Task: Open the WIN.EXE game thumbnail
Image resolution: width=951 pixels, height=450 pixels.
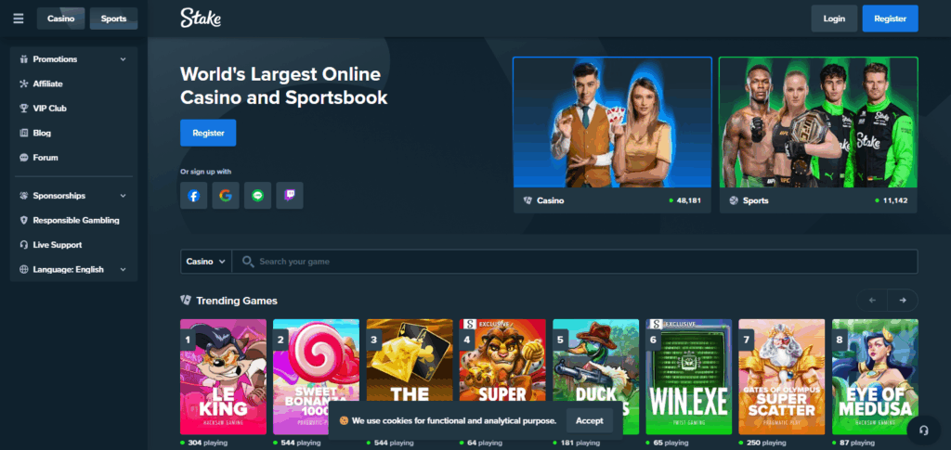Action: click(688, 377)
